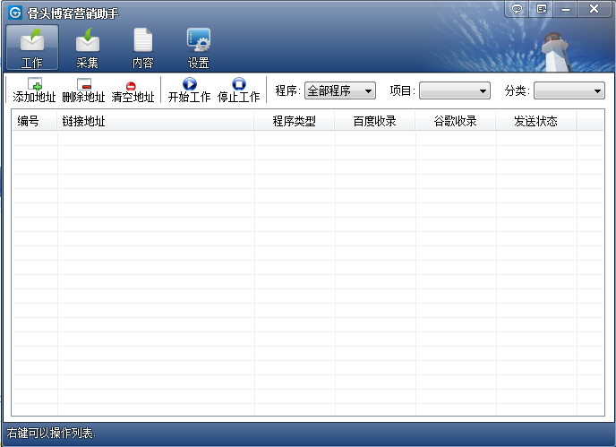Screen dimensions: 616x447
Task: Open the 项目 project dropdown
Action: [x=455, y=90]
